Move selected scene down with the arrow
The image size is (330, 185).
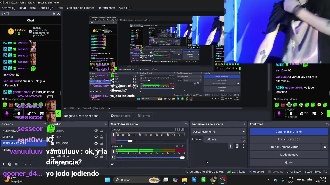30,164
